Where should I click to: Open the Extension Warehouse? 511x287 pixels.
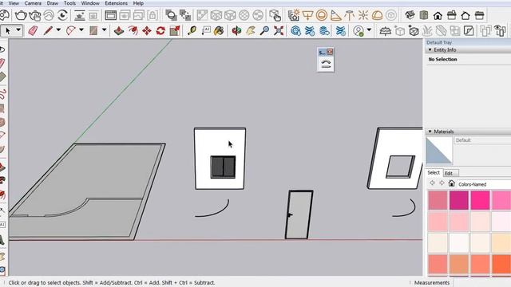[x=310, y=31]
